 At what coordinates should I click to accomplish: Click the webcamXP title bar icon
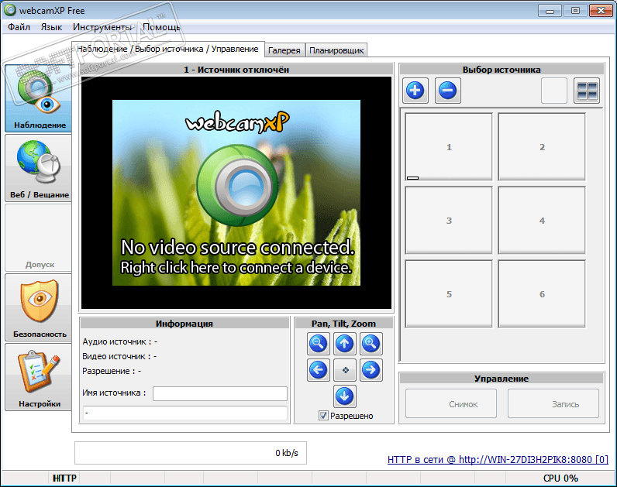tap(10, 10)
